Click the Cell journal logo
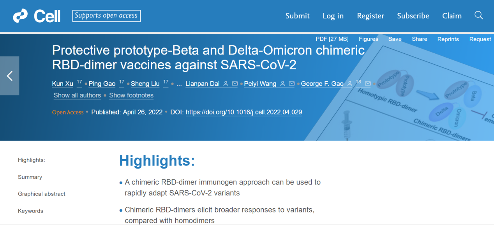 pos(37,16)
